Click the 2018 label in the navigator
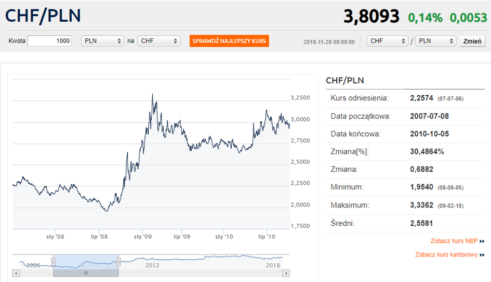Screen dimensions: 491x282 click(273, 265)
